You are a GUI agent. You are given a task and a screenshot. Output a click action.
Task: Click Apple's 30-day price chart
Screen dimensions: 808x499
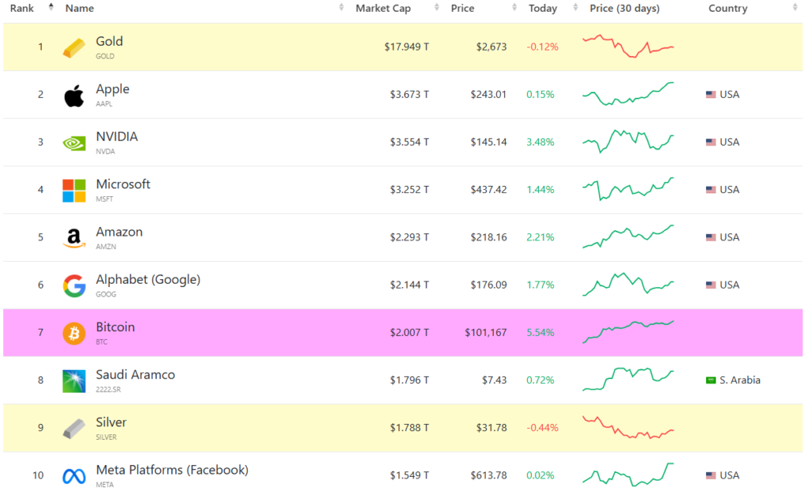[x=628, y=94]
